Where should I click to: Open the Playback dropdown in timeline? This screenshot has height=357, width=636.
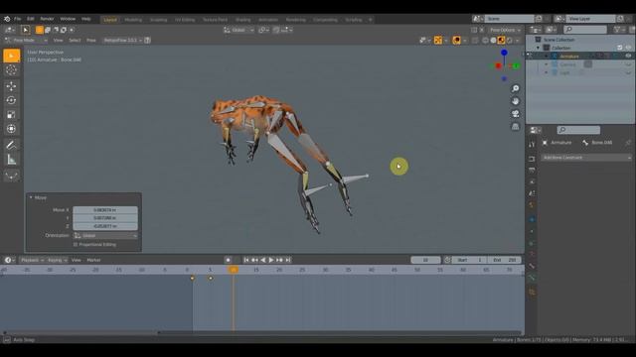[33, 260]
